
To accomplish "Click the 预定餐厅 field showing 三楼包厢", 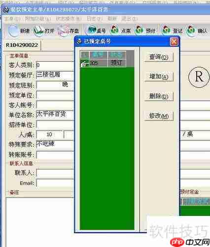I will tap(55, 75).
